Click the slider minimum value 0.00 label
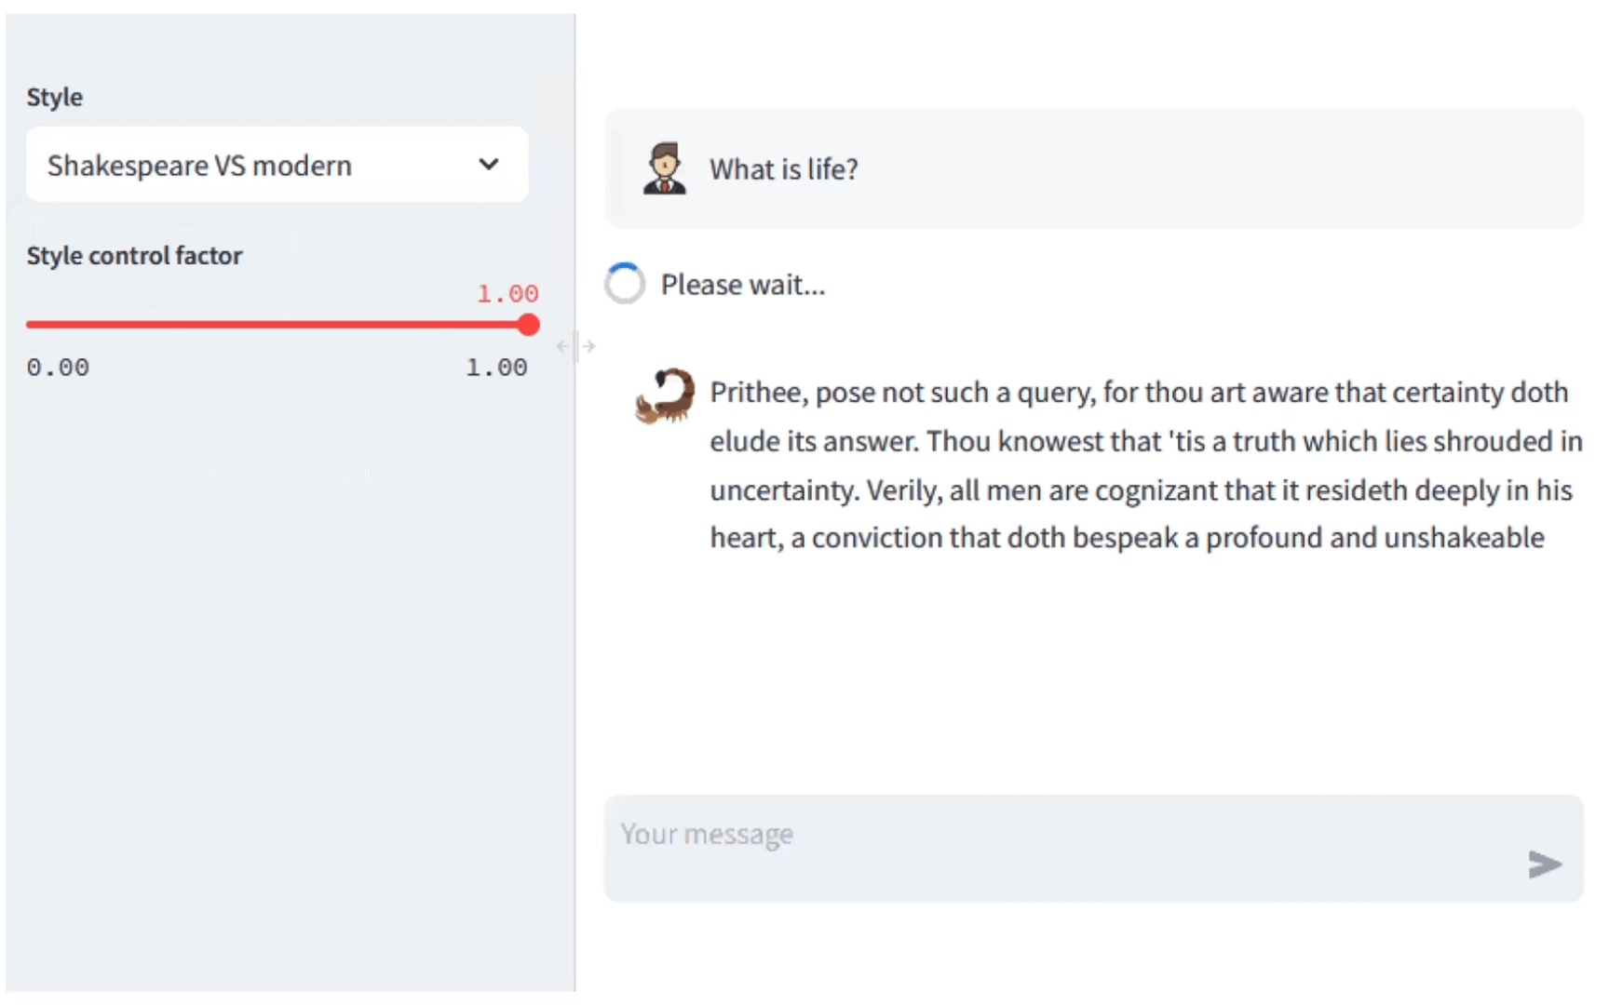Viewport: 1609px width, 1005px height. [58, 368]
